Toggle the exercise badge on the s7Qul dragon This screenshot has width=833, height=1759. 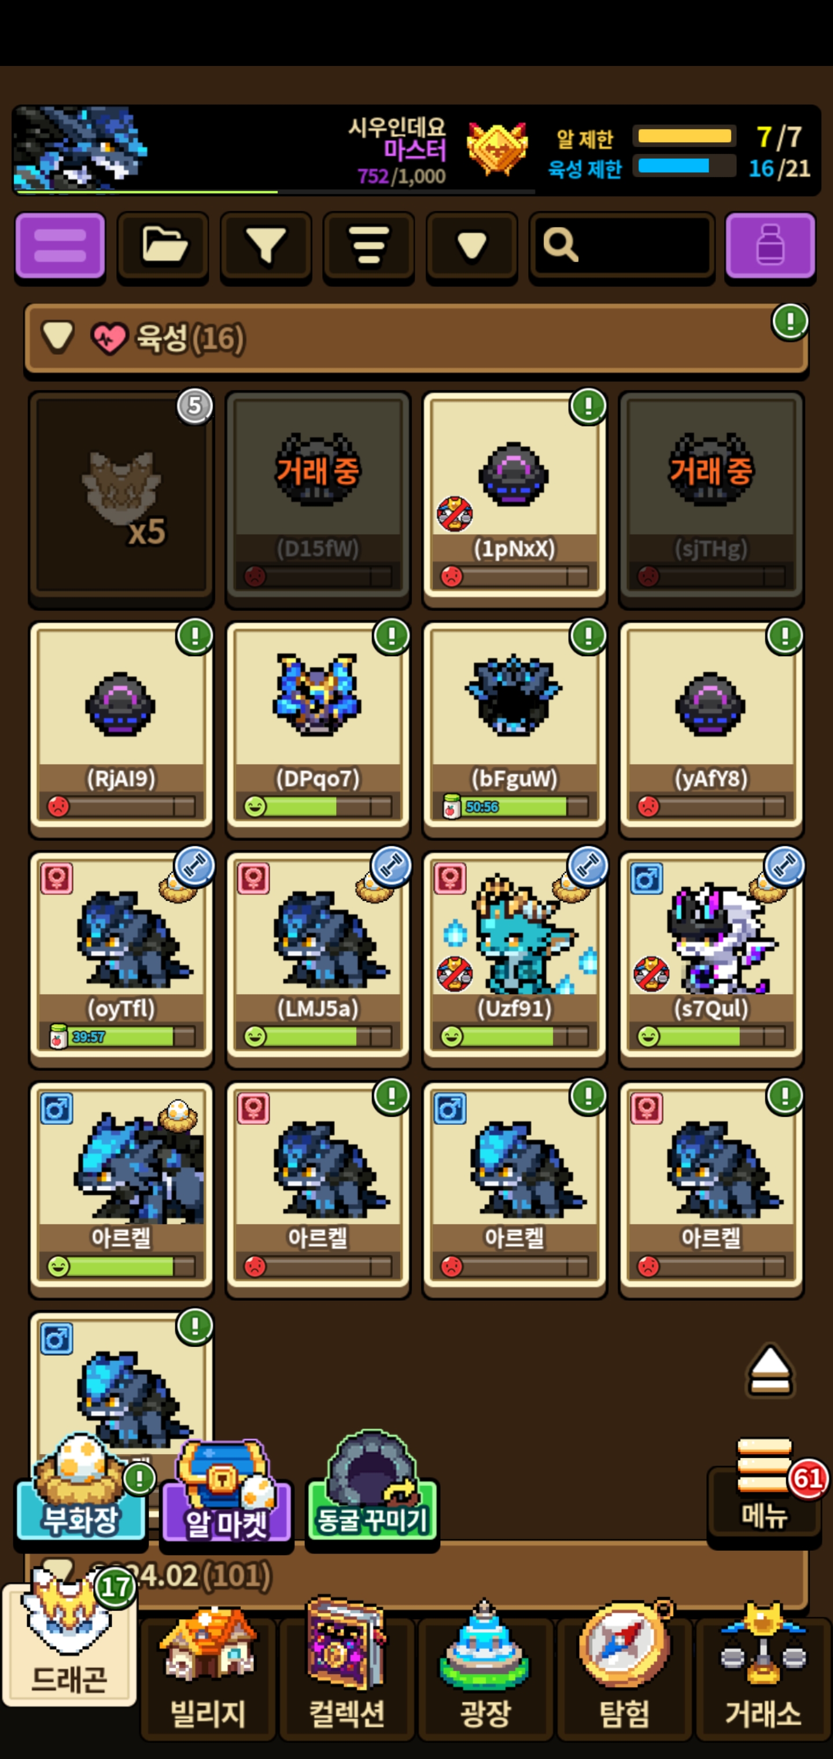click(784, 867)
